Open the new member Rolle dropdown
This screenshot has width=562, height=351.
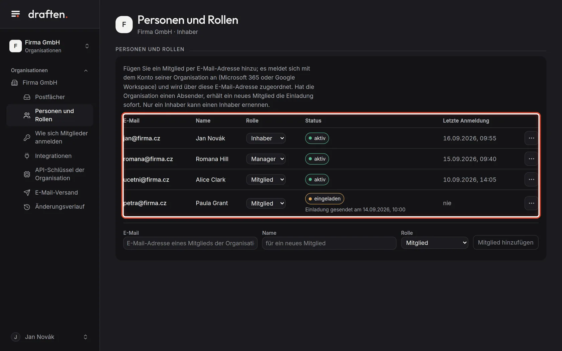435,243
